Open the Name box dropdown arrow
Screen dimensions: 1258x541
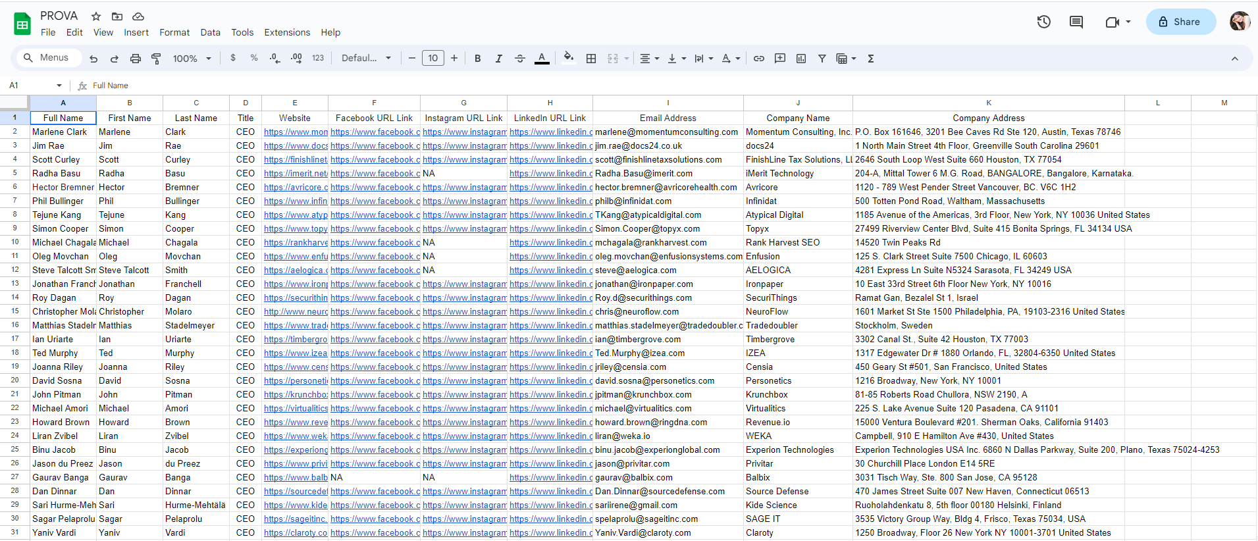click(59, 86)
